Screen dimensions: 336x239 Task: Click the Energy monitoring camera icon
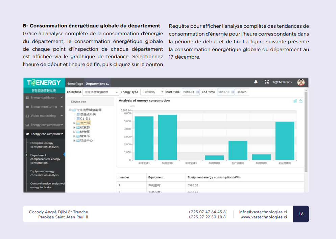coord(27,107)
